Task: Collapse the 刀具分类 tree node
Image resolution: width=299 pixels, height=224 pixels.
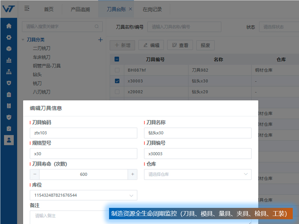Action: 23,40
